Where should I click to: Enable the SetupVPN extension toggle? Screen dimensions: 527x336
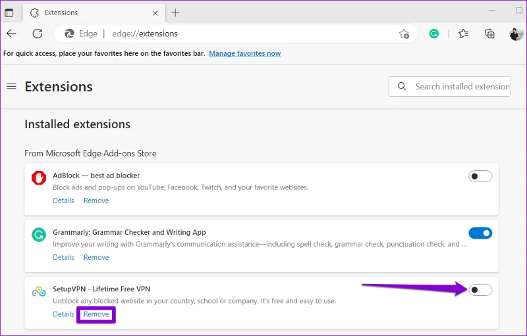click(480, 290)
